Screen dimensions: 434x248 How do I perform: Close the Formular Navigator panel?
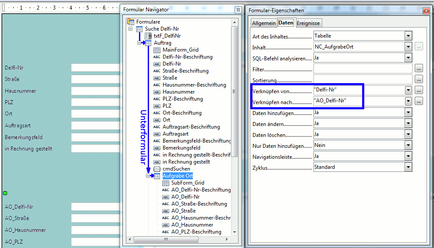tap(237, 10)
